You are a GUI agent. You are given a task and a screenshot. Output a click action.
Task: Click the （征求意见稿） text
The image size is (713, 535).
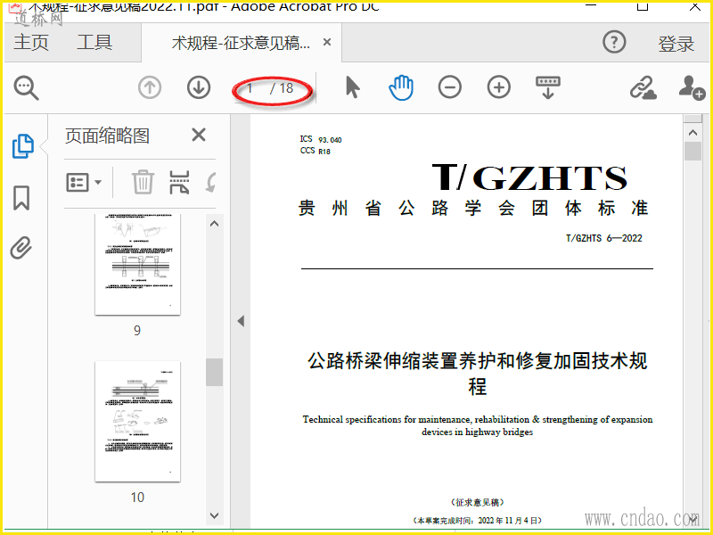pyautogui.click(x=478, y=502)
